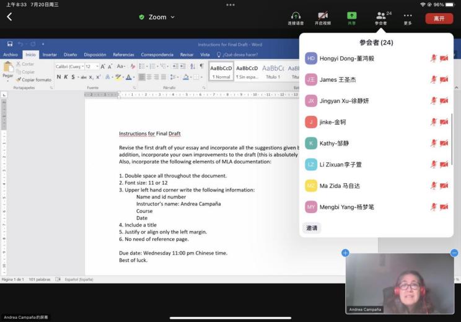This screenshot has width=461, height=322.
Task: Open the font name box showing Calibri
Action: click(68, 66)
